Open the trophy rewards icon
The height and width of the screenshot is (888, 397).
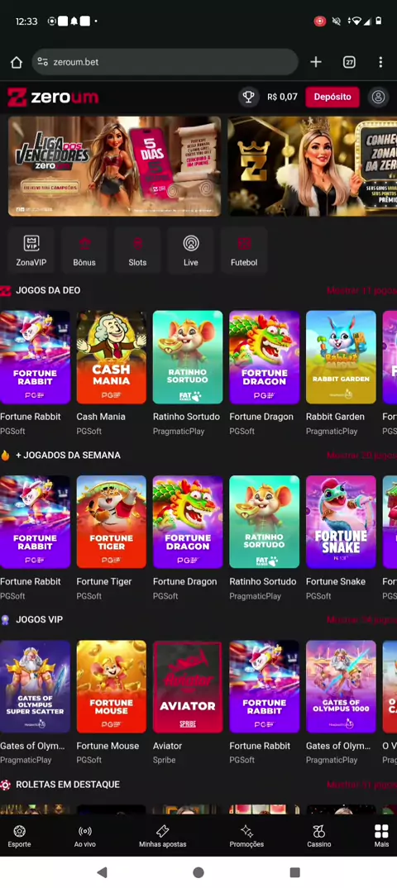point(248,97)
